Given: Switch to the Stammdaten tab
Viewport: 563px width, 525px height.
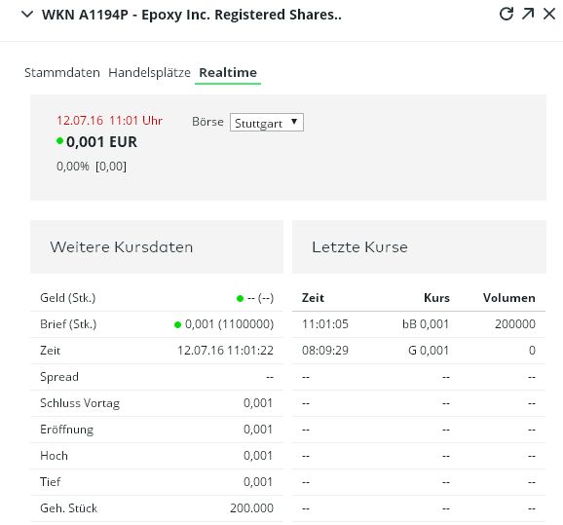Looking at the screenshot, I should 62,72.
